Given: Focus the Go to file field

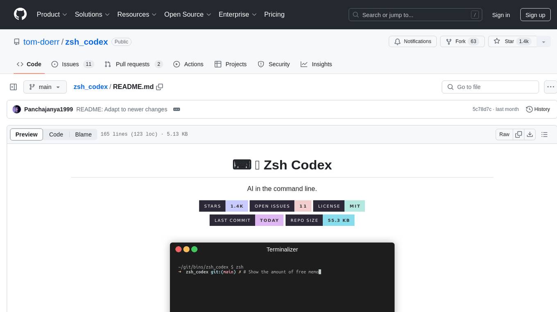Looking at the screenshot, I should 490,87.
